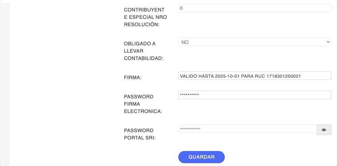Select the 'NO' value shown in the dropdown
The image size is (337, 166).
185,42
